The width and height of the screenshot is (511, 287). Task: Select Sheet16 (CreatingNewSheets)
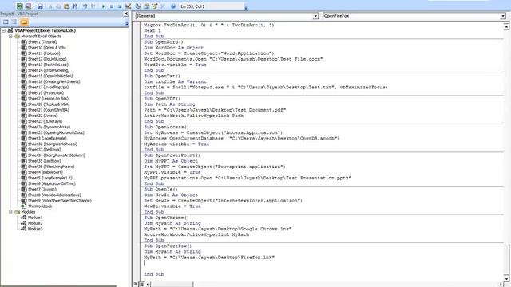tap(53, 81)
